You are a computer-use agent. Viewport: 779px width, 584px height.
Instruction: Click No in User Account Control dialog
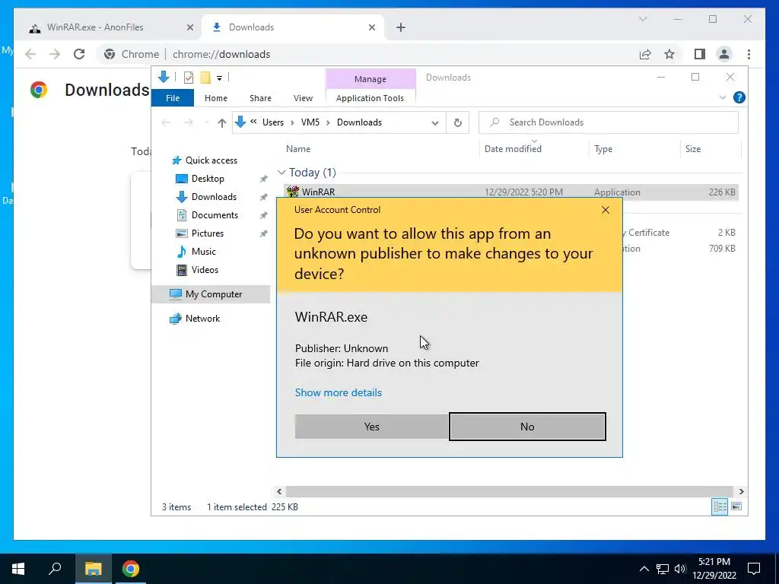527,427
